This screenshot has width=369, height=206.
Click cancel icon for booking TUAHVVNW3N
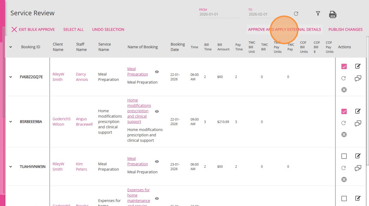pyautogui.click(x=344, y=179)
